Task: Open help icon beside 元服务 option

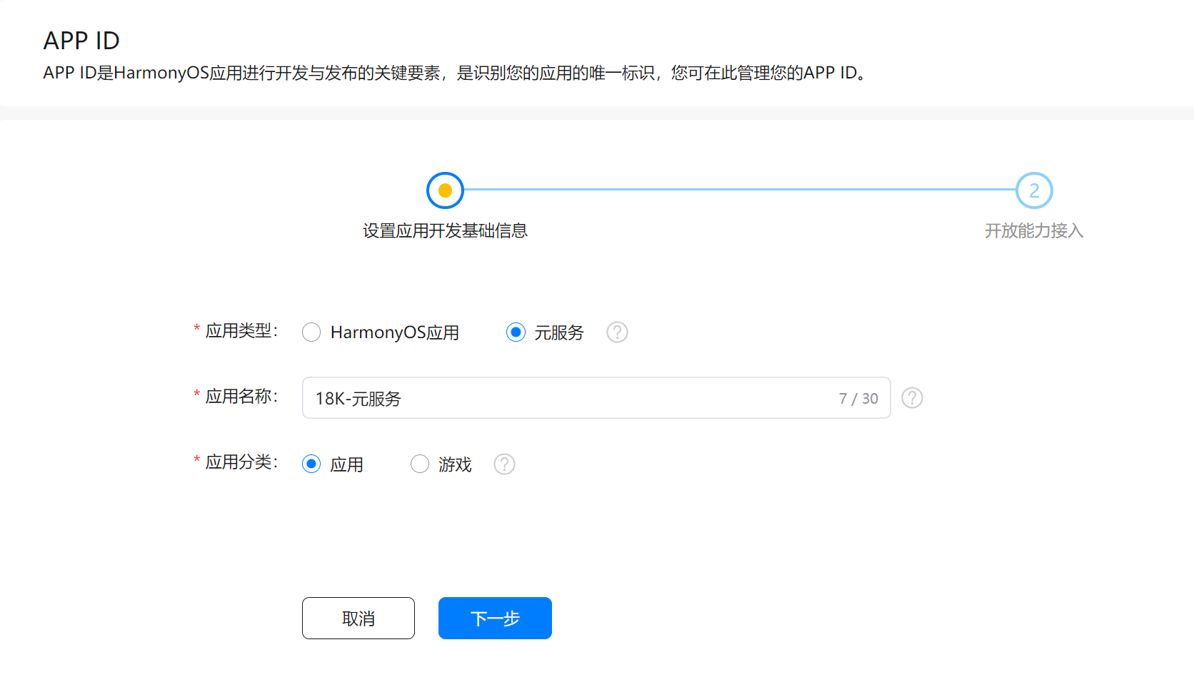Action: tap(617, 332)
